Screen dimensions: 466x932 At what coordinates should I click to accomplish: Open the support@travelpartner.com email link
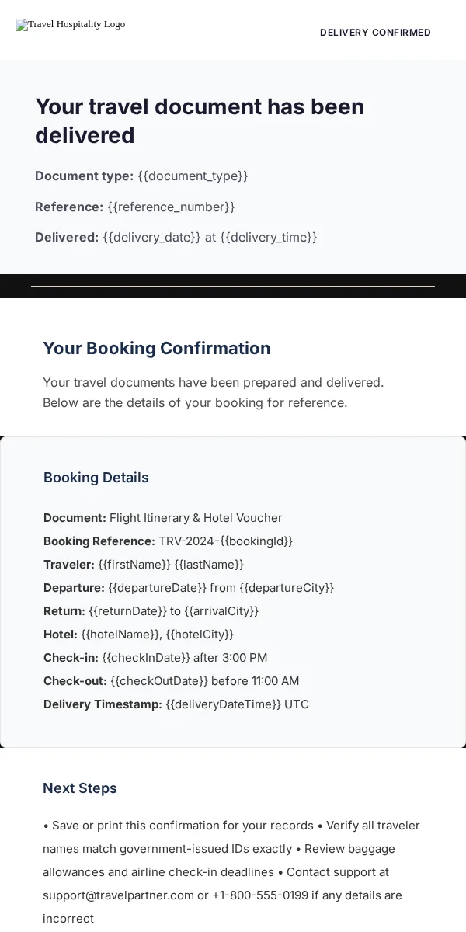(x=118, y=895)
